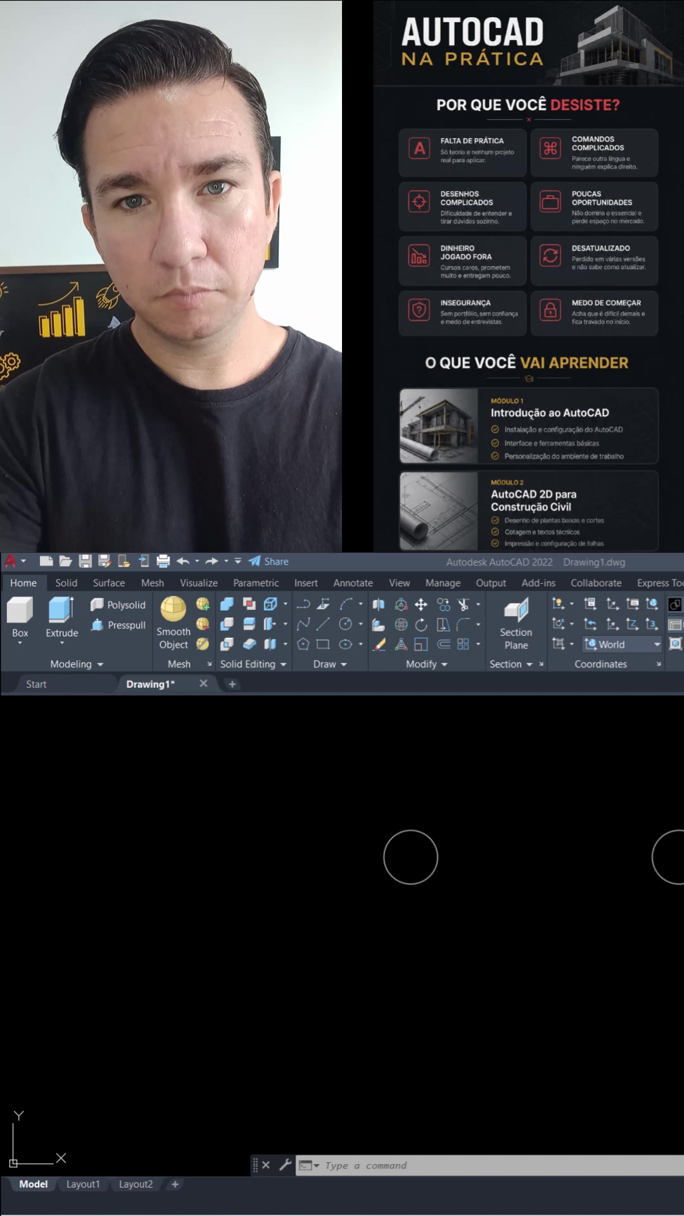Open command line Customize wrench icon
This screenshot has height=1216, width=684.
coord(285,1165)
